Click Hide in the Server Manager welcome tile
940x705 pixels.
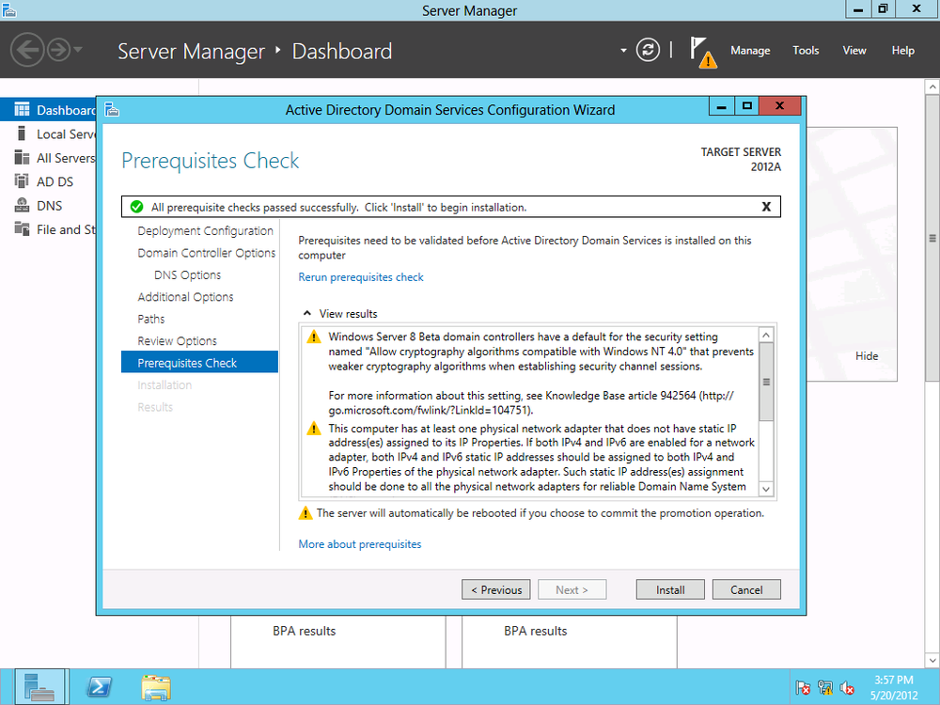click(867, 356)
